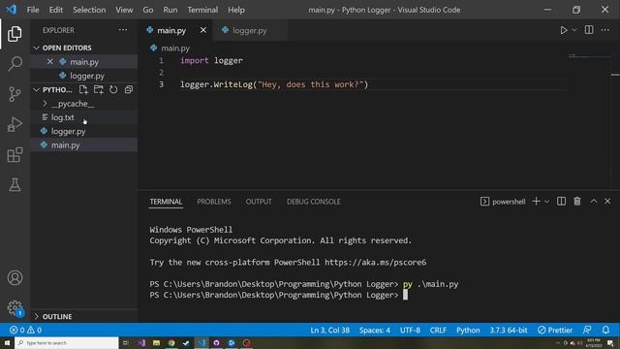Open editor More Actions ellipsis
Viewport: 620px width, 349px height.
[x=604, y=30]
